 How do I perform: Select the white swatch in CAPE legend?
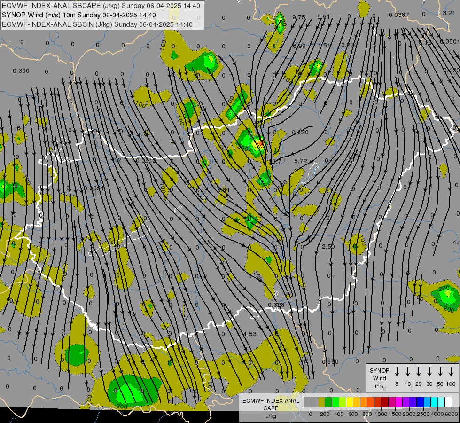pyautogui.click(x=448, y=402)
